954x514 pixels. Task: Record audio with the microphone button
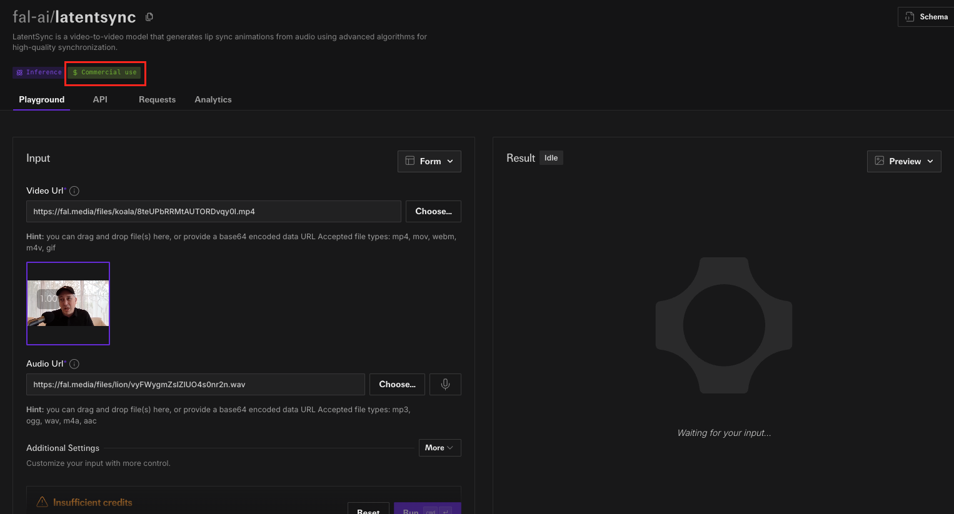click(445, 385)
